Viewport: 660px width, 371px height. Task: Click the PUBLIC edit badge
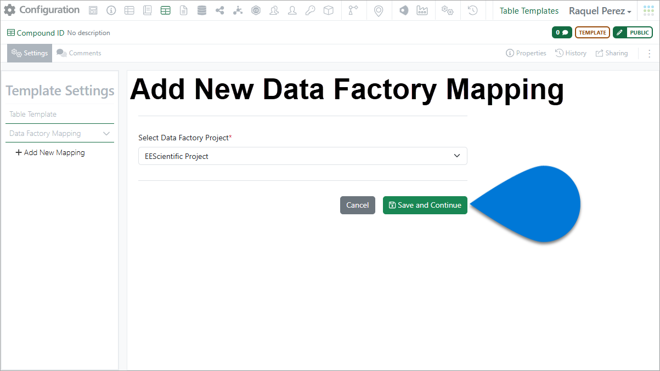pyautogui.click(x=633, y=32)
